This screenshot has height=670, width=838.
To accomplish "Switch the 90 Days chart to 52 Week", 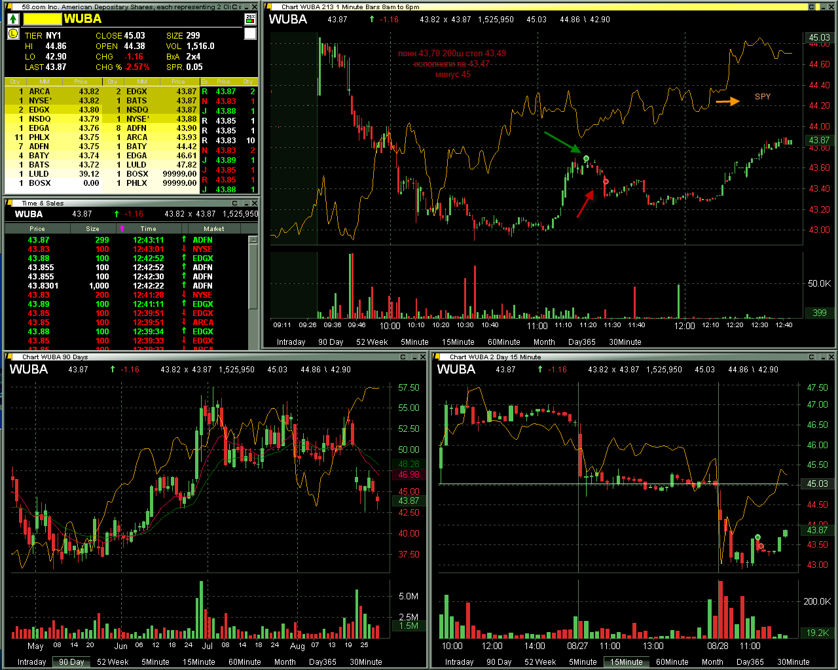I will coord(114,662).
